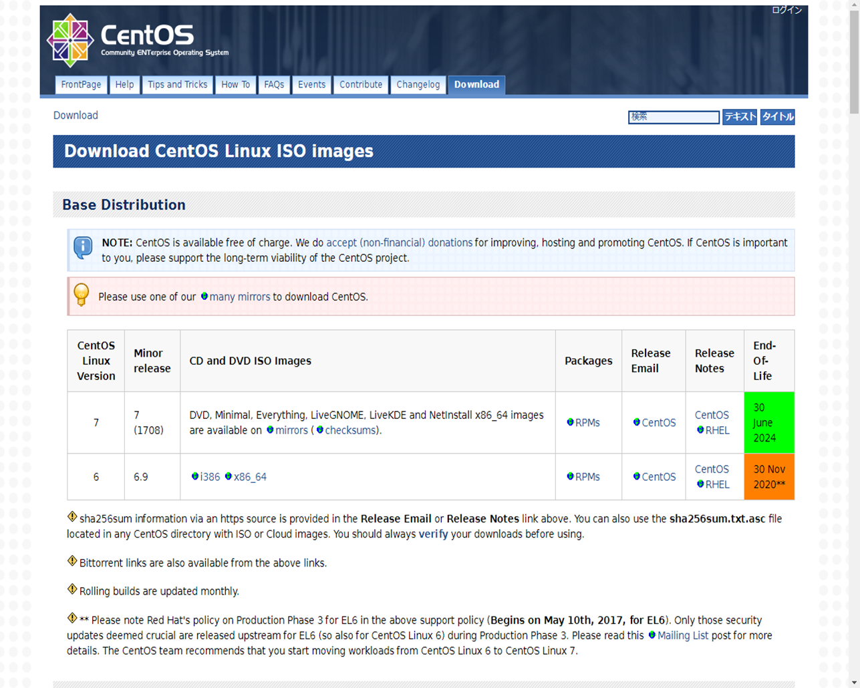Screen dimensions: 860x688
Task: Click the globe icon beside RPMs for CentOS 7
Action: pos(571,422)
